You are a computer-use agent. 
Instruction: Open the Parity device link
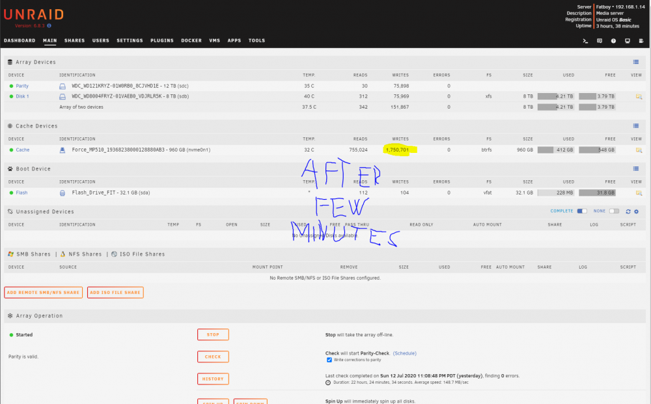[x=22, y=86]
